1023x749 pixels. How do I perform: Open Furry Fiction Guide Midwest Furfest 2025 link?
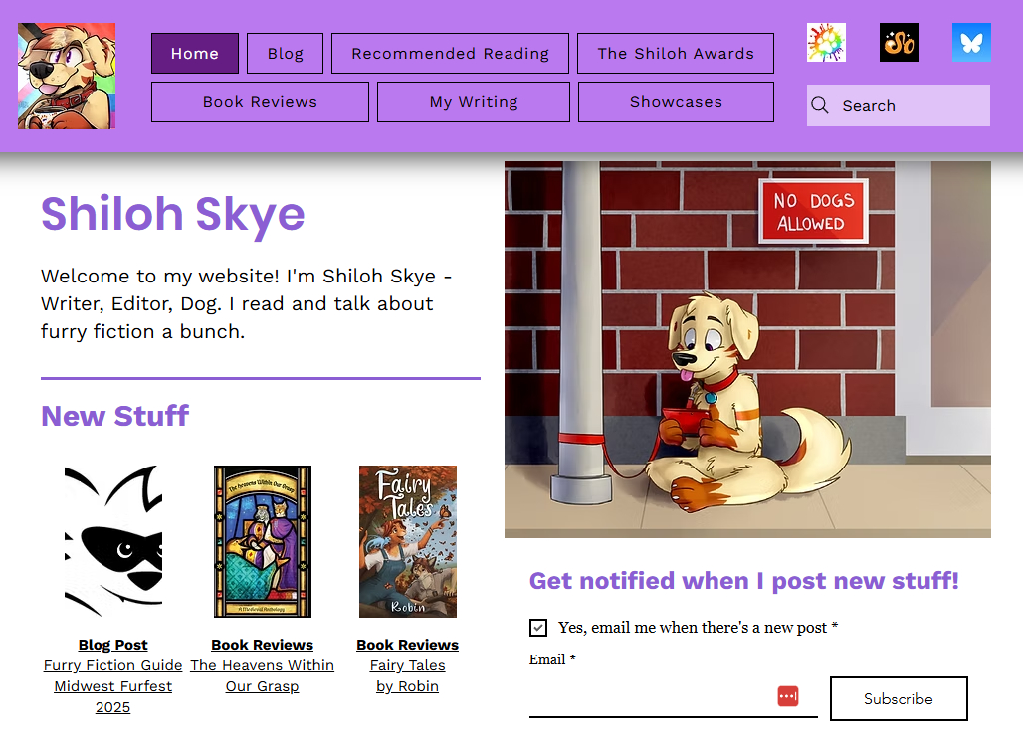[113, 686]
